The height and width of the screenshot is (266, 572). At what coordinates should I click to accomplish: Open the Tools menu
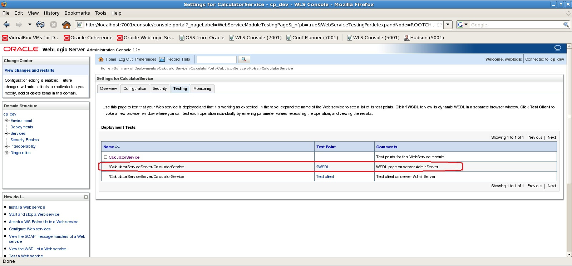point(100,13)
